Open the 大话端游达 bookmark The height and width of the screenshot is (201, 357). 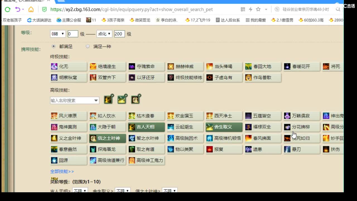(x=39, y=20)
